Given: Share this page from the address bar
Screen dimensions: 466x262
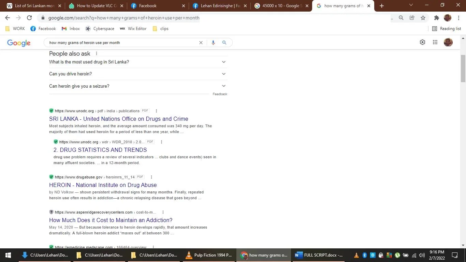Looking at the screenshot, I should click(412, 18).
